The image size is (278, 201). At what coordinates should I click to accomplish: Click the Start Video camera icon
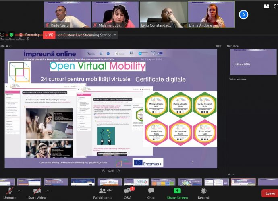37,191
